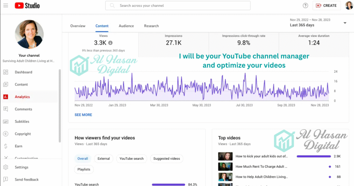Select the External filter chip

click(x=103, y=159)
